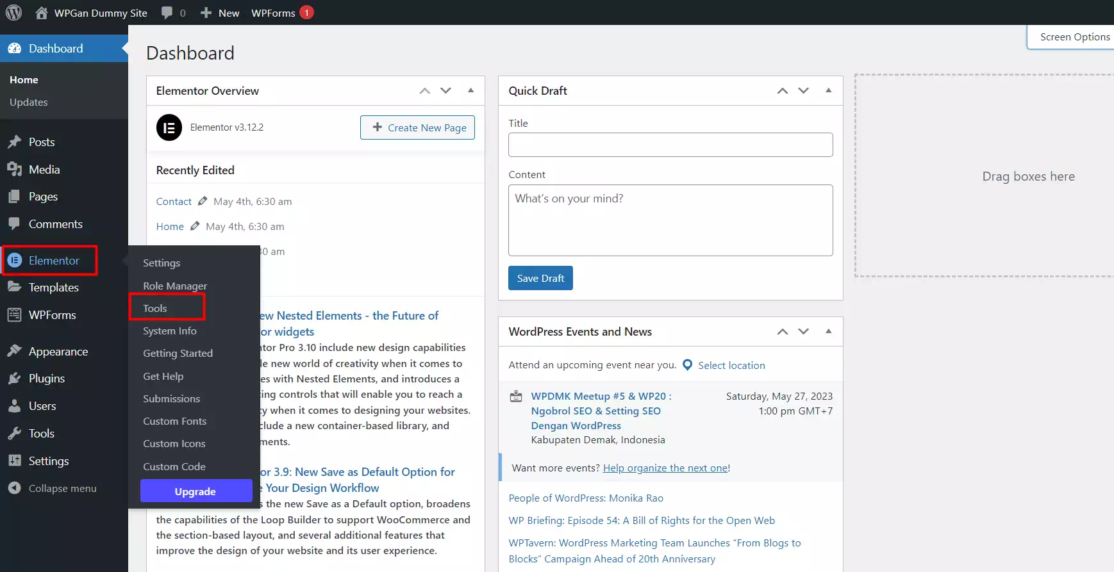Click the WordPress logo in admin bar
This screenshot has width=1114, height=572.
pos(14,12)
